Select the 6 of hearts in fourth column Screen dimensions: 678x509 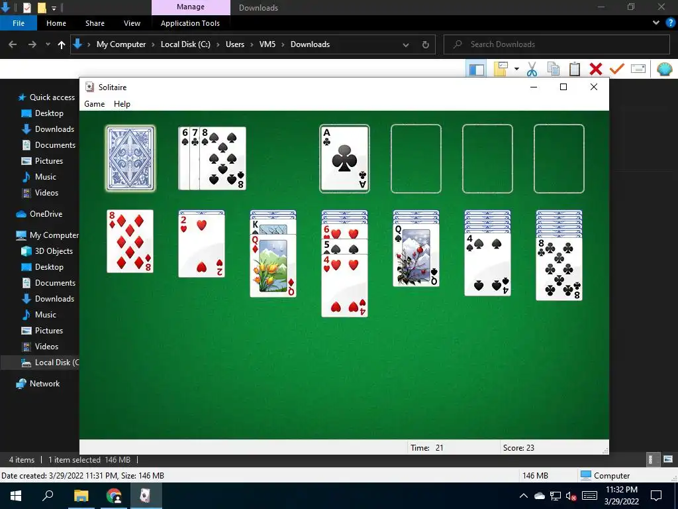point(344,232)
